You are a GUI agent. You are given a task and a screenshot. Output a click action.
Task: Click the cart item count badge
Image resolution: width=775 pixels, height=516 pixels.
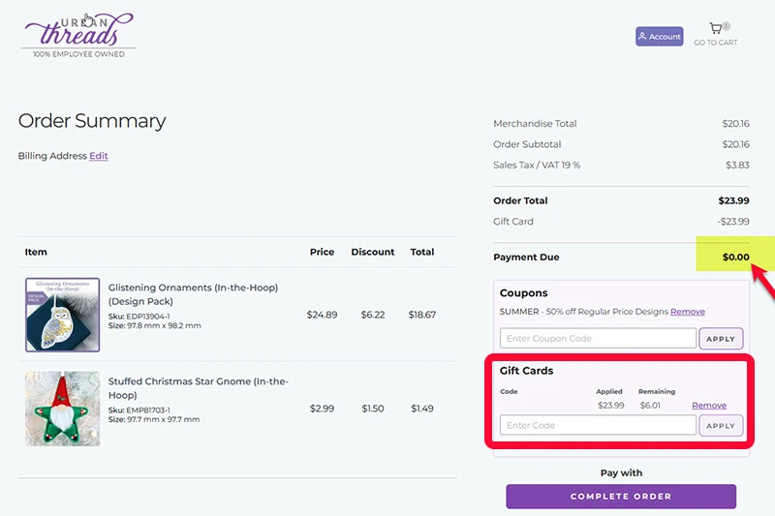(x=726, y=26)
